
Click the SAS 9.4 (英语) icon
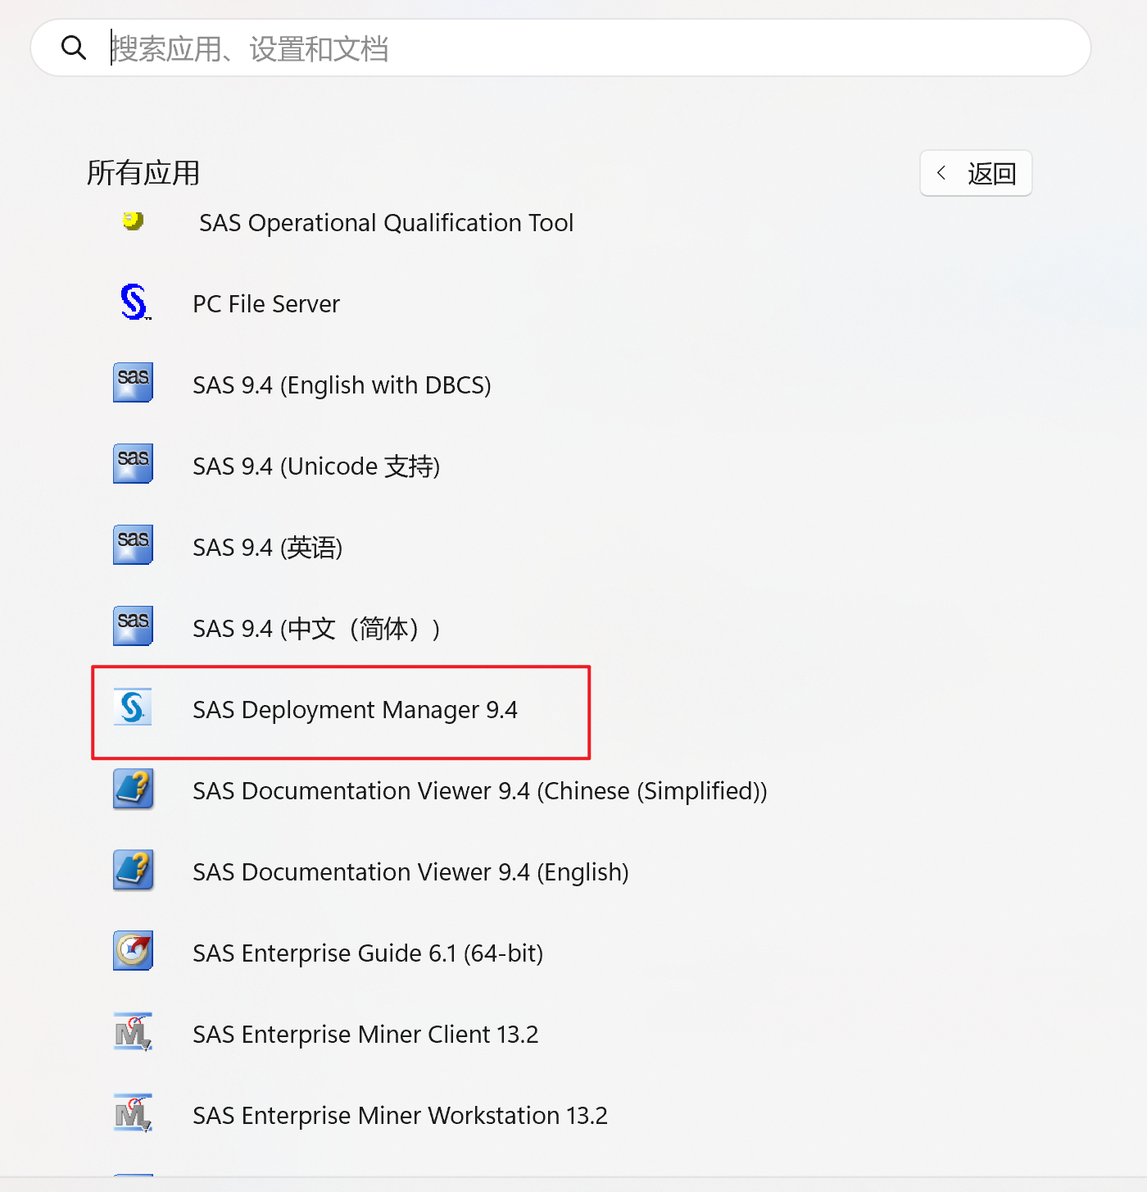(133, 545)
